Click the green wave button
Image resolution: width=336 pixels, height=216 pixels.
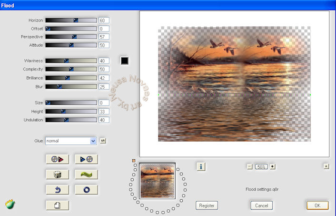click(86, 175)
